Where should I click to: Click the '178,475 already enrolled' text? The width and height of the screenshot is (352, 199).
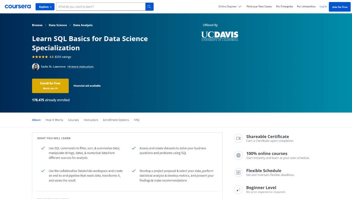pos(51,100)
